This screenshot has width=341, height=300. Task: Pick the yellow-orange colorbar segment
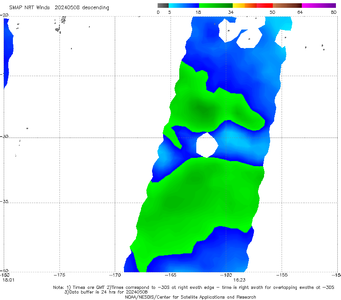(245, 6)
